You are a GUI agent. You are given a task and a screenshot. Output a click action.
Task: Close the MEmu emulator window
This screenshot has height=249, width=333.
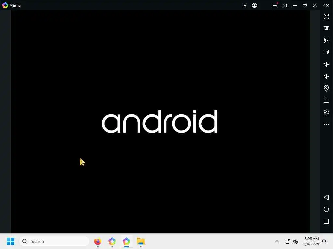pos(315,5)
